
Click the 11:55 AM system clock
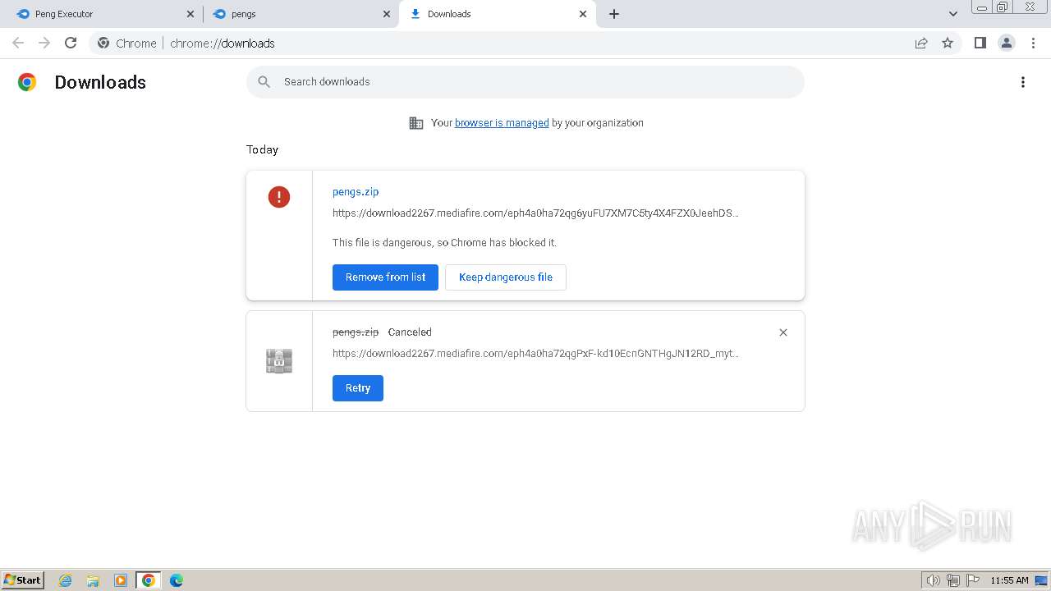tap(1009, 580)
